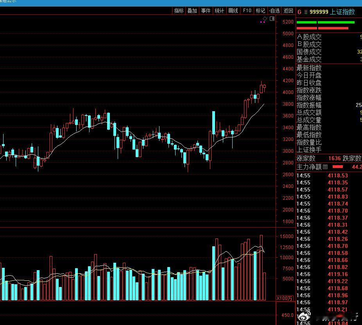The image size is (362, 325).
Task: Click the 指数量比 label
Action: pyautogui.click(x=309, y=142)
